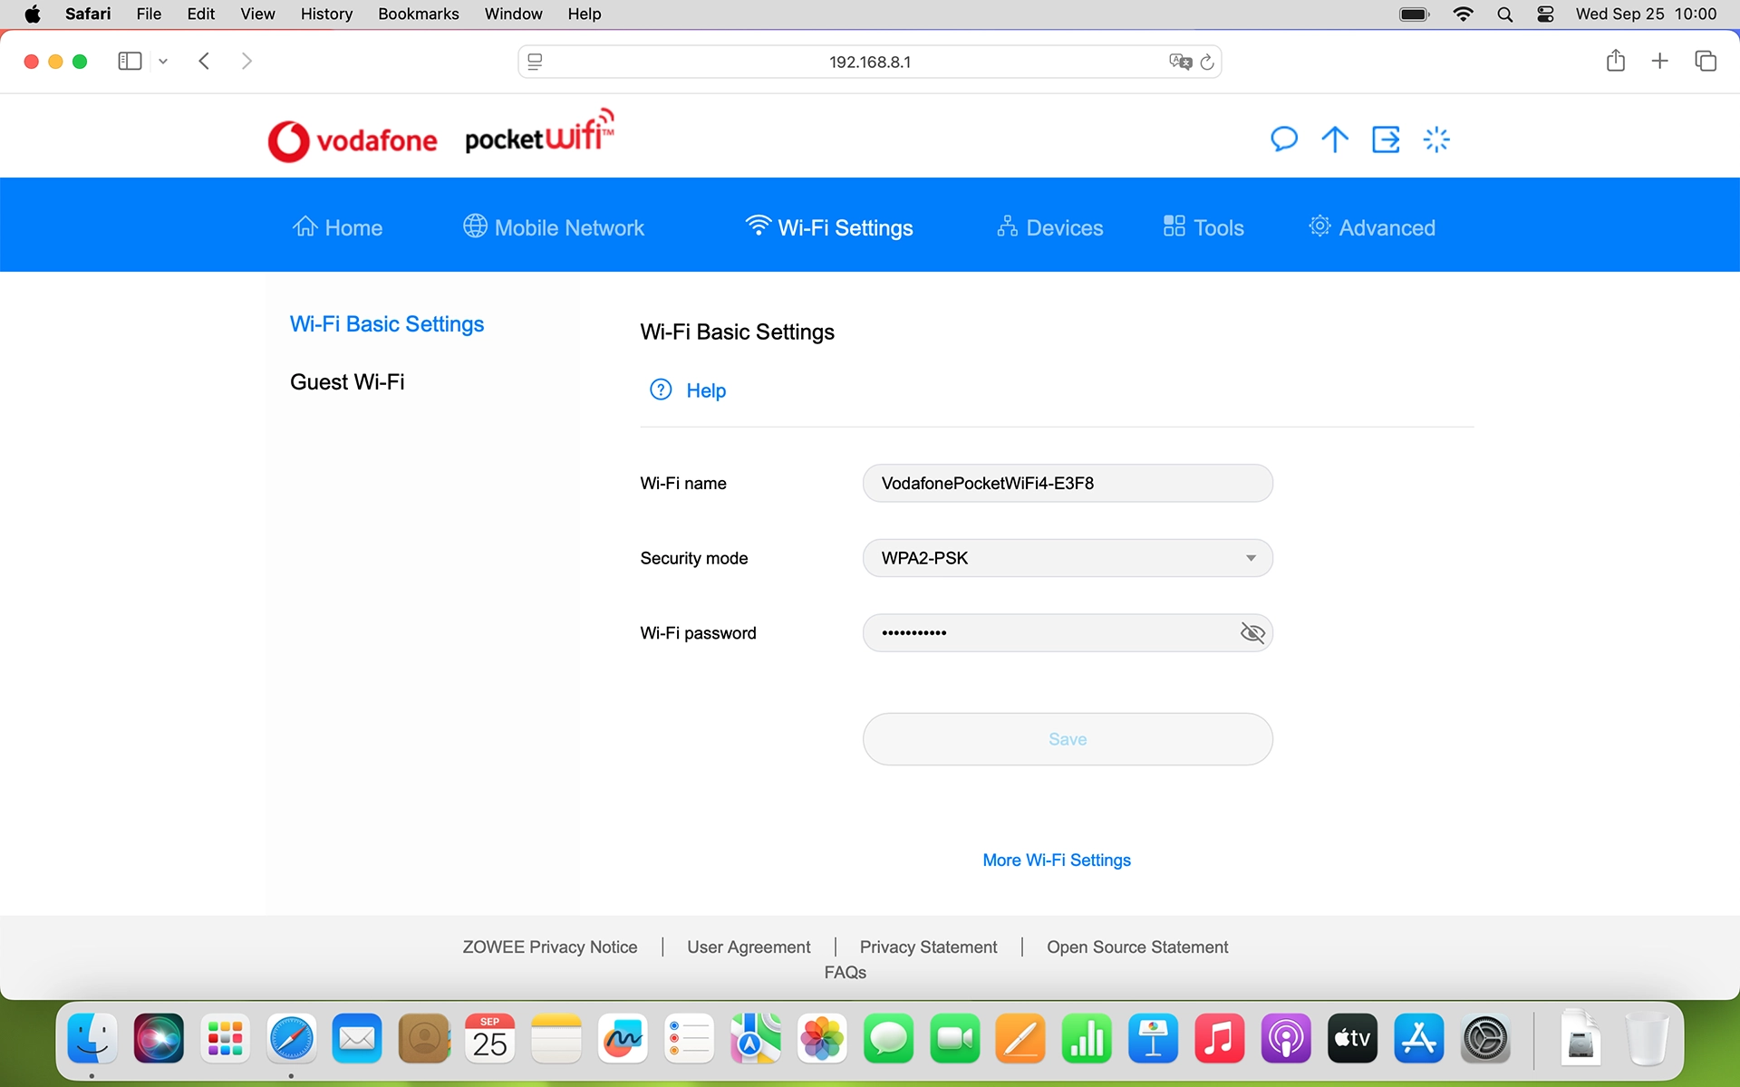Toggle the sidebar in Safari
1740x1087 pixels.
(x=129, y=61)
